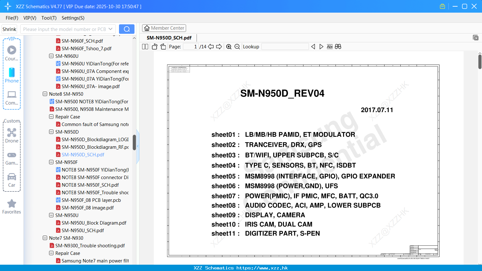Open the Course section in sidebar
This screenshot has width=482, height=271.
coord(12,53)
